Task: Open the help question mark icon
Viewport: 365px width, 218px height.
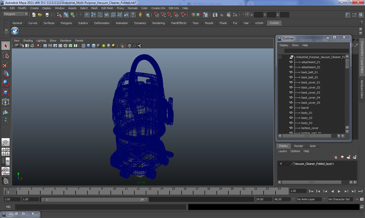Action: click(x=133, y=15)
